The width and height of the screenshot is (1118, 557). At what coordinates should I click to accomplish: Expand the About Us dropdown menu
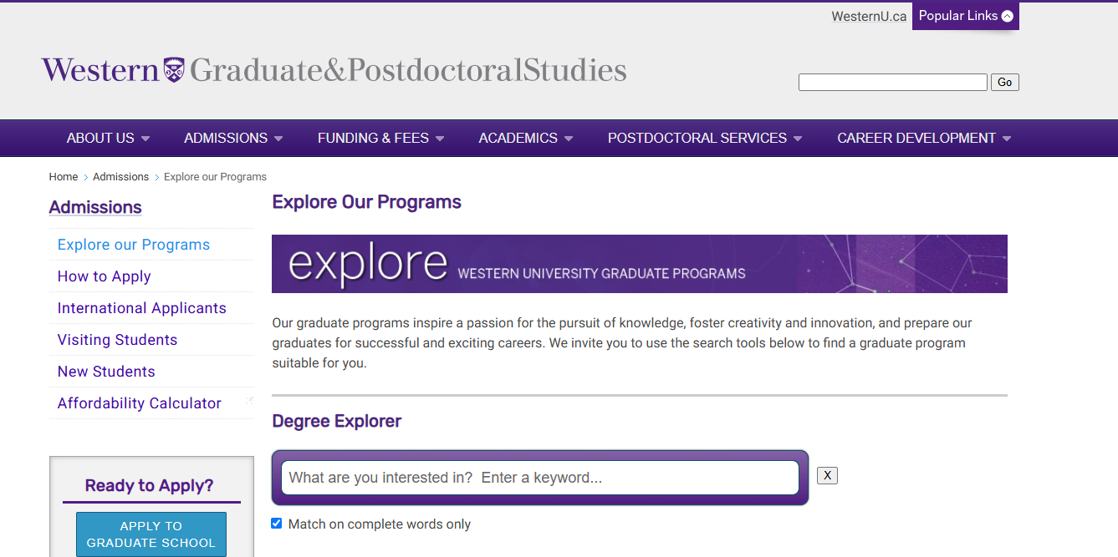[x=108, y=139]
